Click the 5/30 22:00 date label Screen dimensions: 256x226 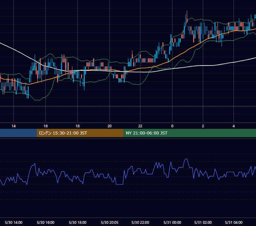click(x=140, y=222)
